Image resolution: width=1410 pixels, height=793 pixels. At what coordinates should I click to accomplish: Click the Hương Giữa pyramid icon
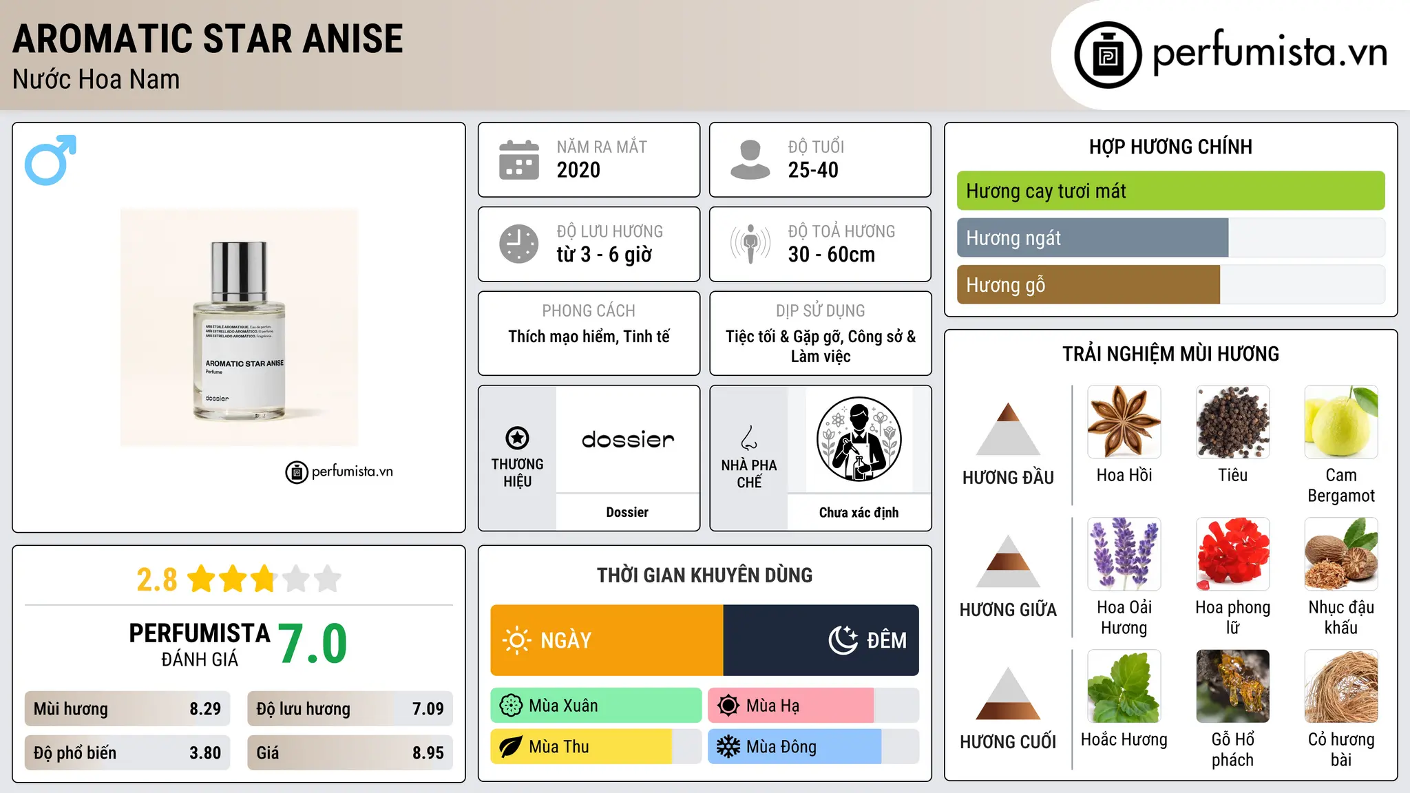click(1008, 561)
